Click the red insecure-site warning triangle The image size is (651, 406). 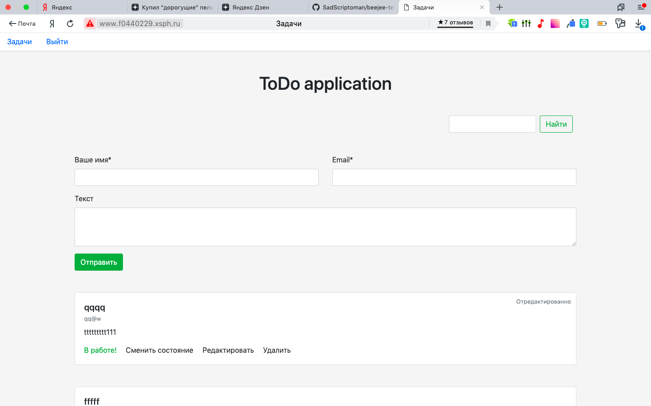(x=90, y=23)
